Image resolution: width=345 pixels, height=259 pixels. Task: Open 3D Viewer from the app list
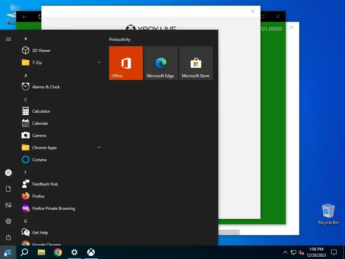(62, 51)
